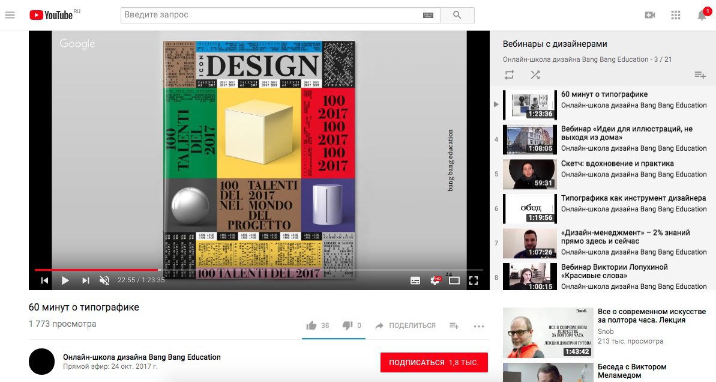Switch to theater mode
Viewport: 716px width, 382px height.
pyautogui.click(x=454, y=280)
